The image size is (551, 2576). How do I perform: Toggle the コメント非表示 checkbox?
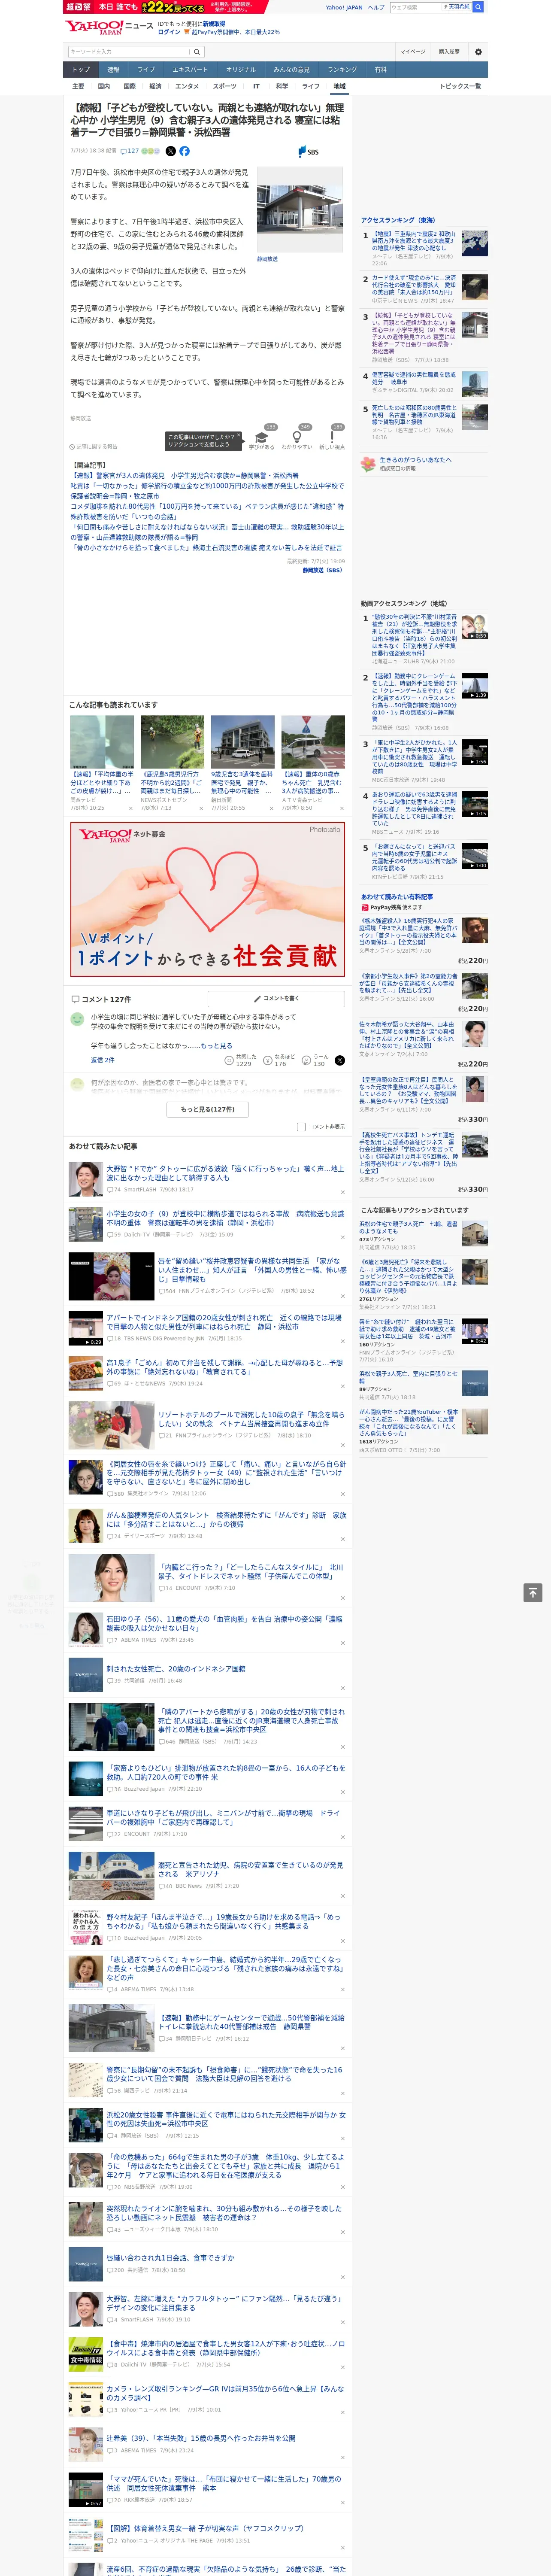(x=301, y=1126)
